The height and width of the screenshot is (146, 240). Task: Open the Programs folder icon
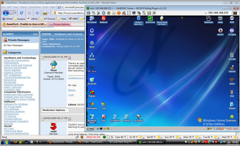pyautogui.click(x=92, y=93)
